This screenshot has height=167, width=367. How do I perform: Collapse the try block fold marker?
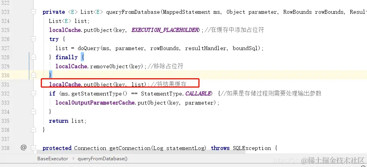(x=34, y=39)
